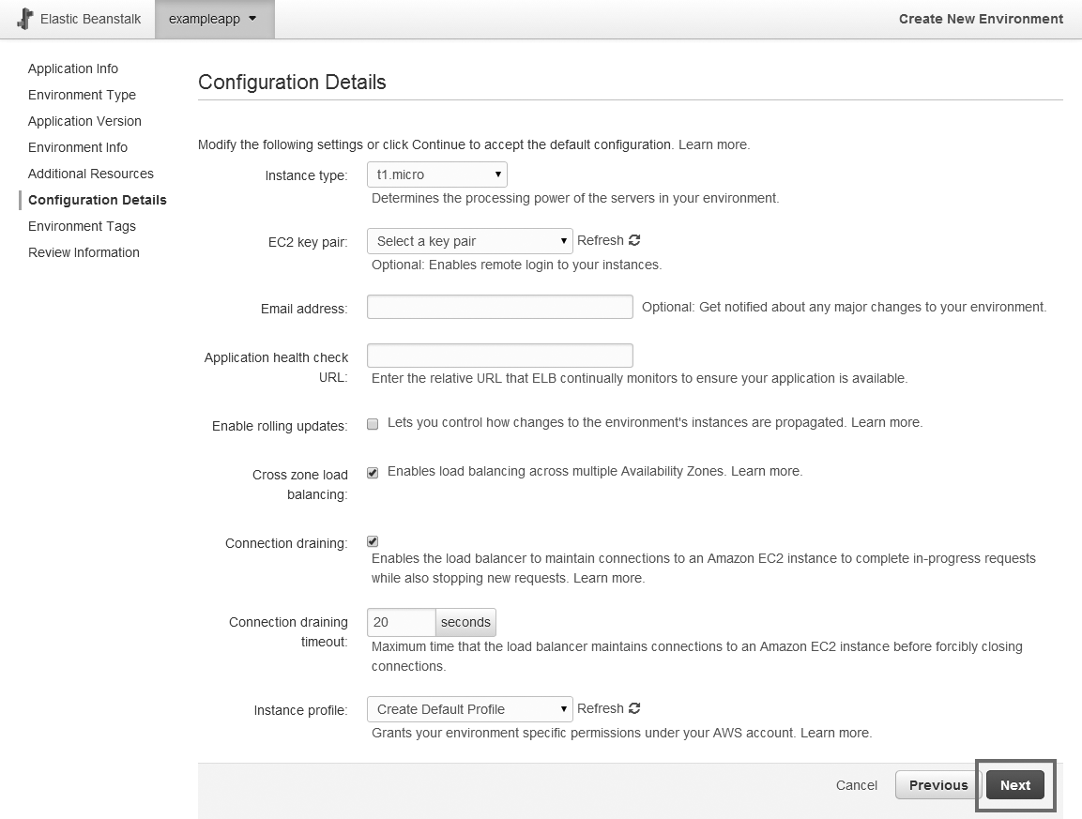Screen dimensions: 1082x819
Task: Click the Connection draining timeout field
Action: click(402, 622)
